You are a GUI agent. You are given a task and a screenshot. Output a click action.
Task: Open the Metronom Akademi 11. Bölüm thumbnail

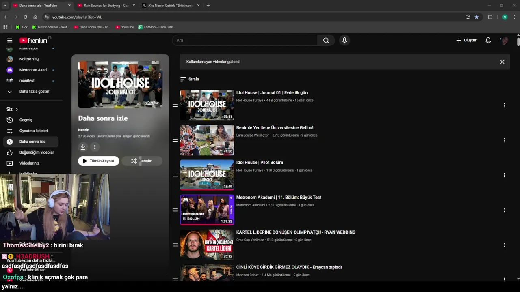click(207, 210)
